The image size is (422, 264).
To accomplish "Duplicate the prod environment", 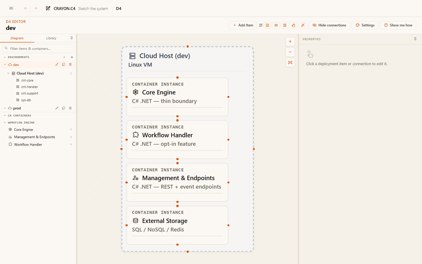I will click(x=64, y=108).
